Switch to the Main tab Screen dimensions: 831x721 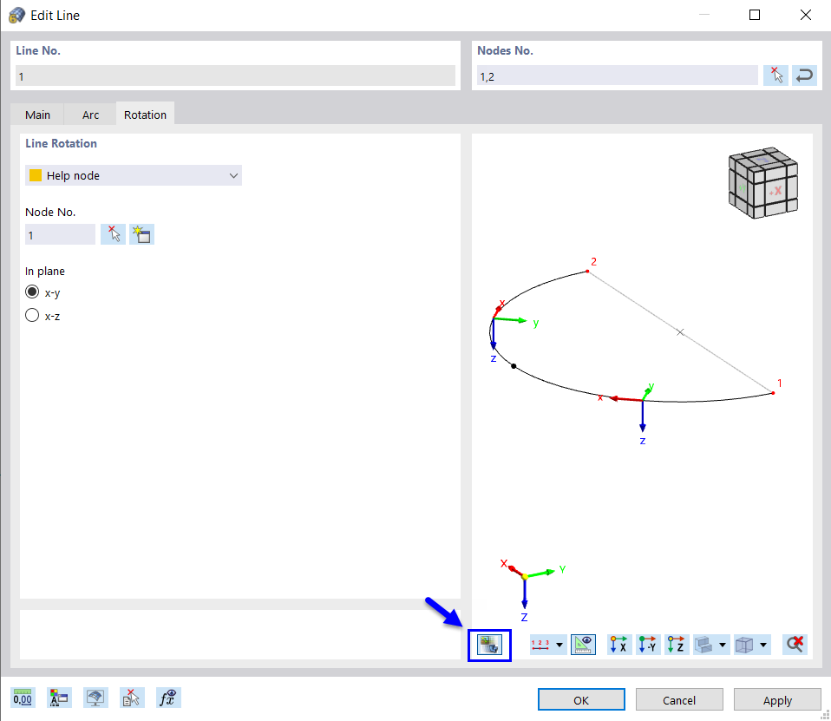(37, 114)
